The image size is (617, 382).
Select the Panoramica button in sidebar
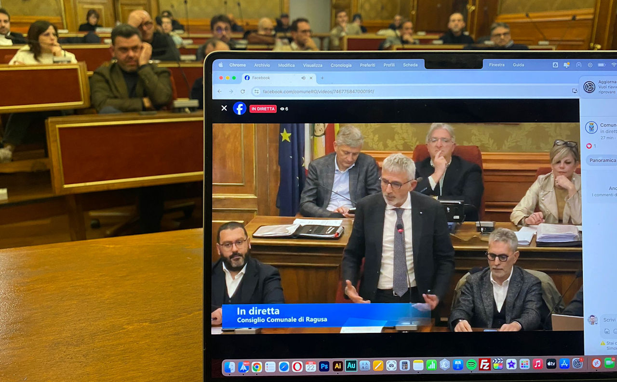(603, 160)
